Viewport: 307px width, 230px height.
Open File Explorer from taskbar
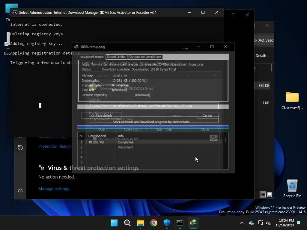click(140, 223)
